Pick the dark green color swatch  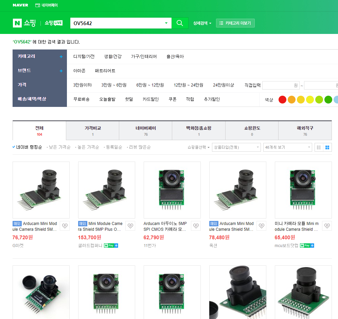(x=328, y=99)
